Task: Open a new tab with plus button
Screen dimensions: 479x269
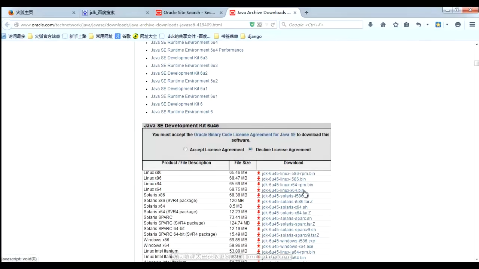Action: [x=306, y=12]
